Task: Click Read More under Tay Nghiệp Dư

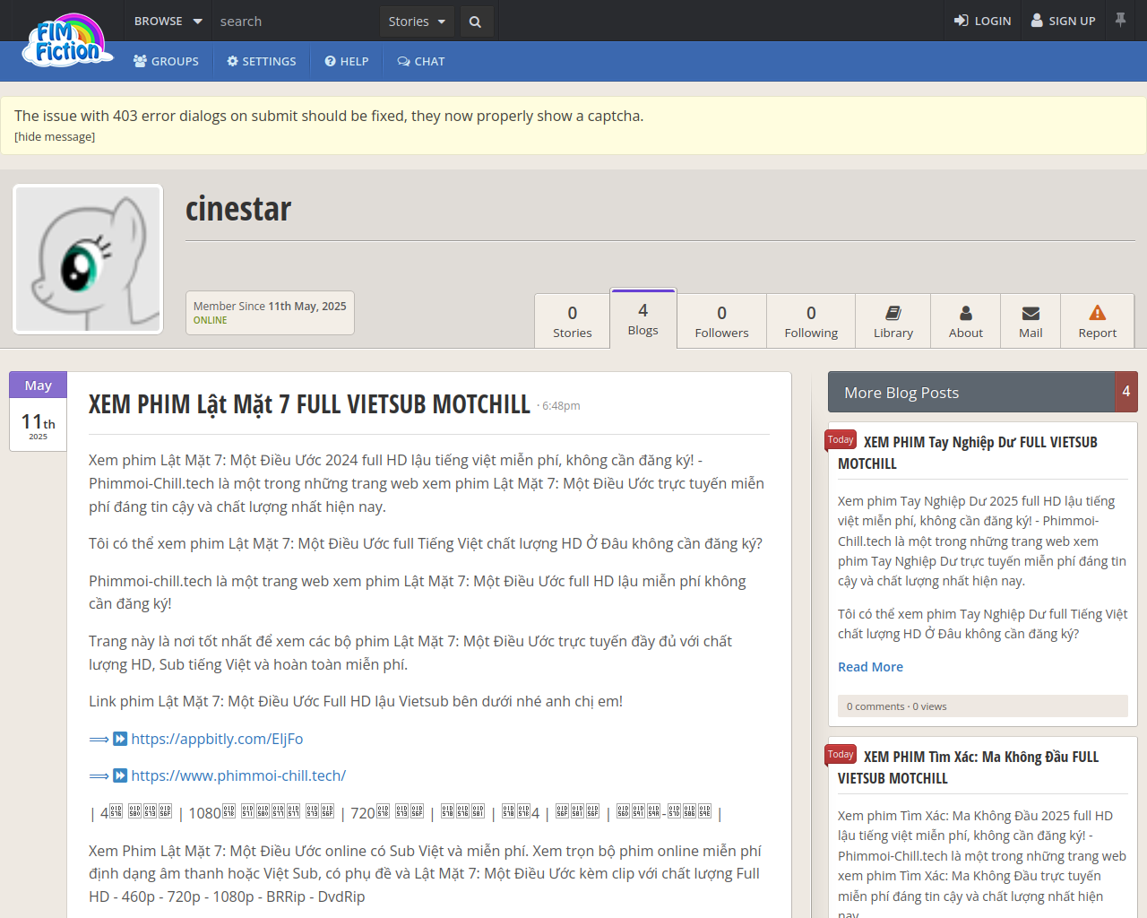Action: pyautogui.click(x=870, y=667)
